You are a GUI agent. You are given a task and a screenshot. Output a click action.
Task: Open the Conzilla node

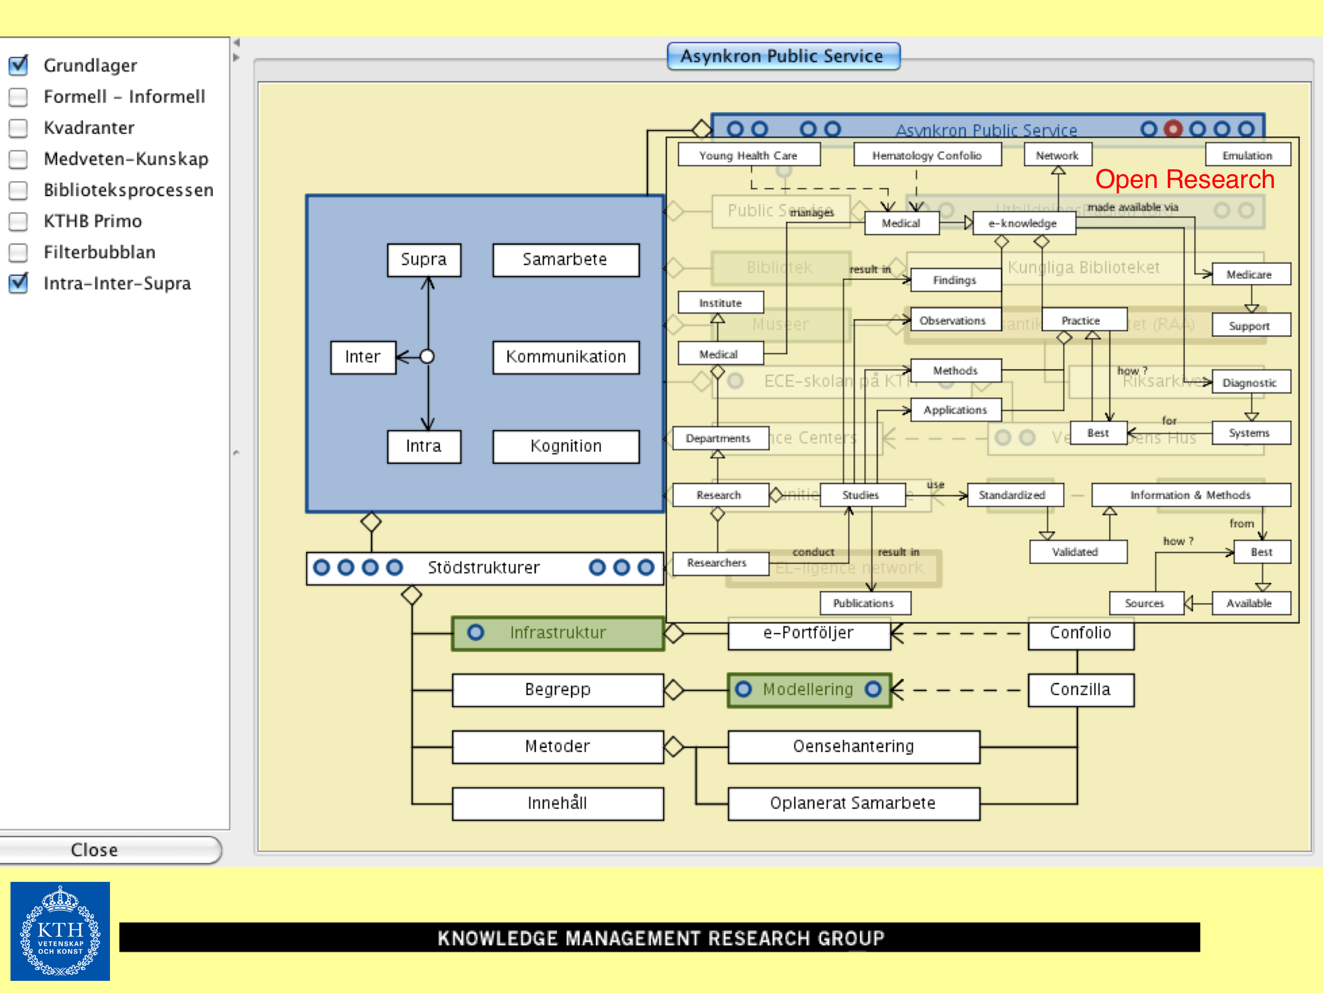[x=1080, y=689]
